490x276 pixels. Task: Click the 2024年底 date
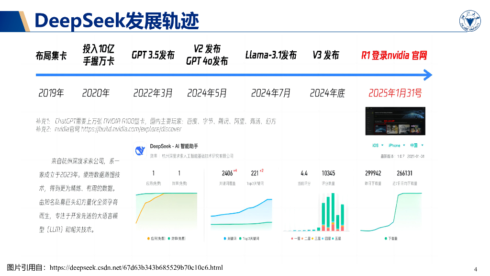(327, 93)
